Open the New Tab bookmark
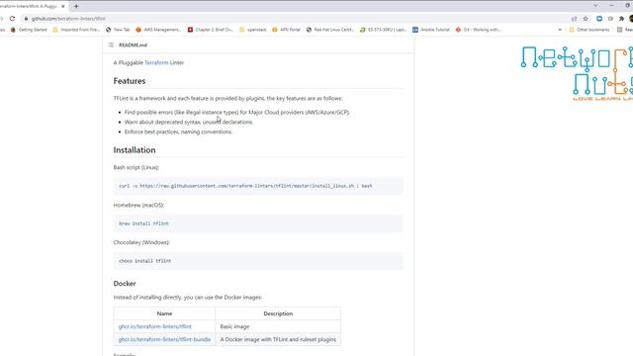633x356 pixels. (x=118, y=30)
